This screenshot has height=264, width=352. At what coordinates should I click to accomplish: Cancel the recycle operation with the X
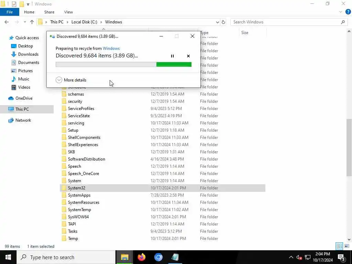tap(188, 56)
